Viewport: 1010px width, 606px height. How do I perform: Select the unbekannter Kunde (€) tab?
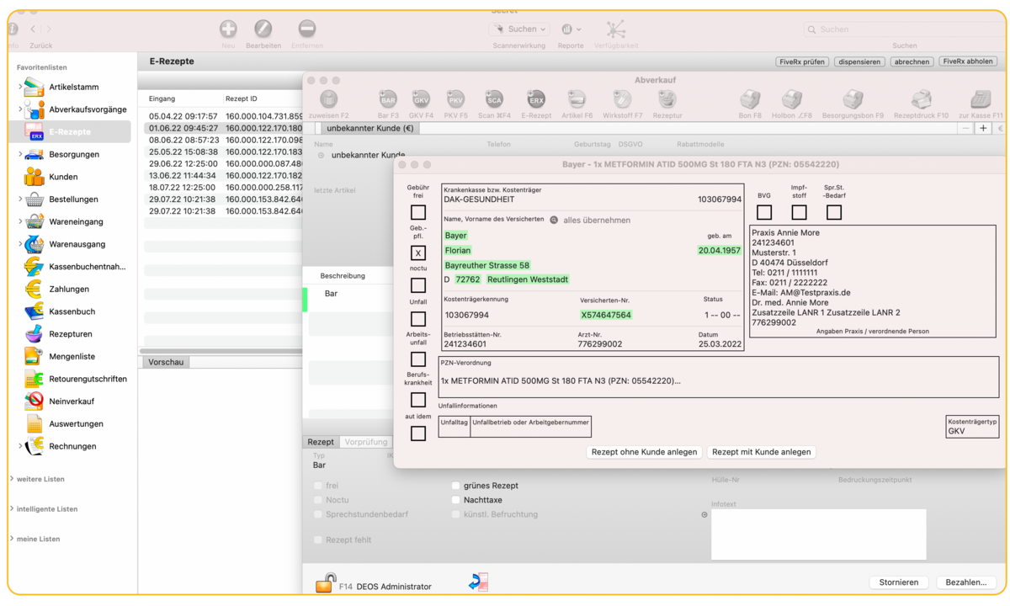tap(369, 128)
